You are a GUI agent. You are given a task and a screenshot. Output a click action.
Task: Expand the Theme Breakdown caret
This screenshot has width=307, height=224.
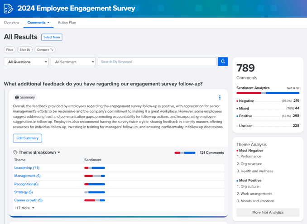pos(59,153)
